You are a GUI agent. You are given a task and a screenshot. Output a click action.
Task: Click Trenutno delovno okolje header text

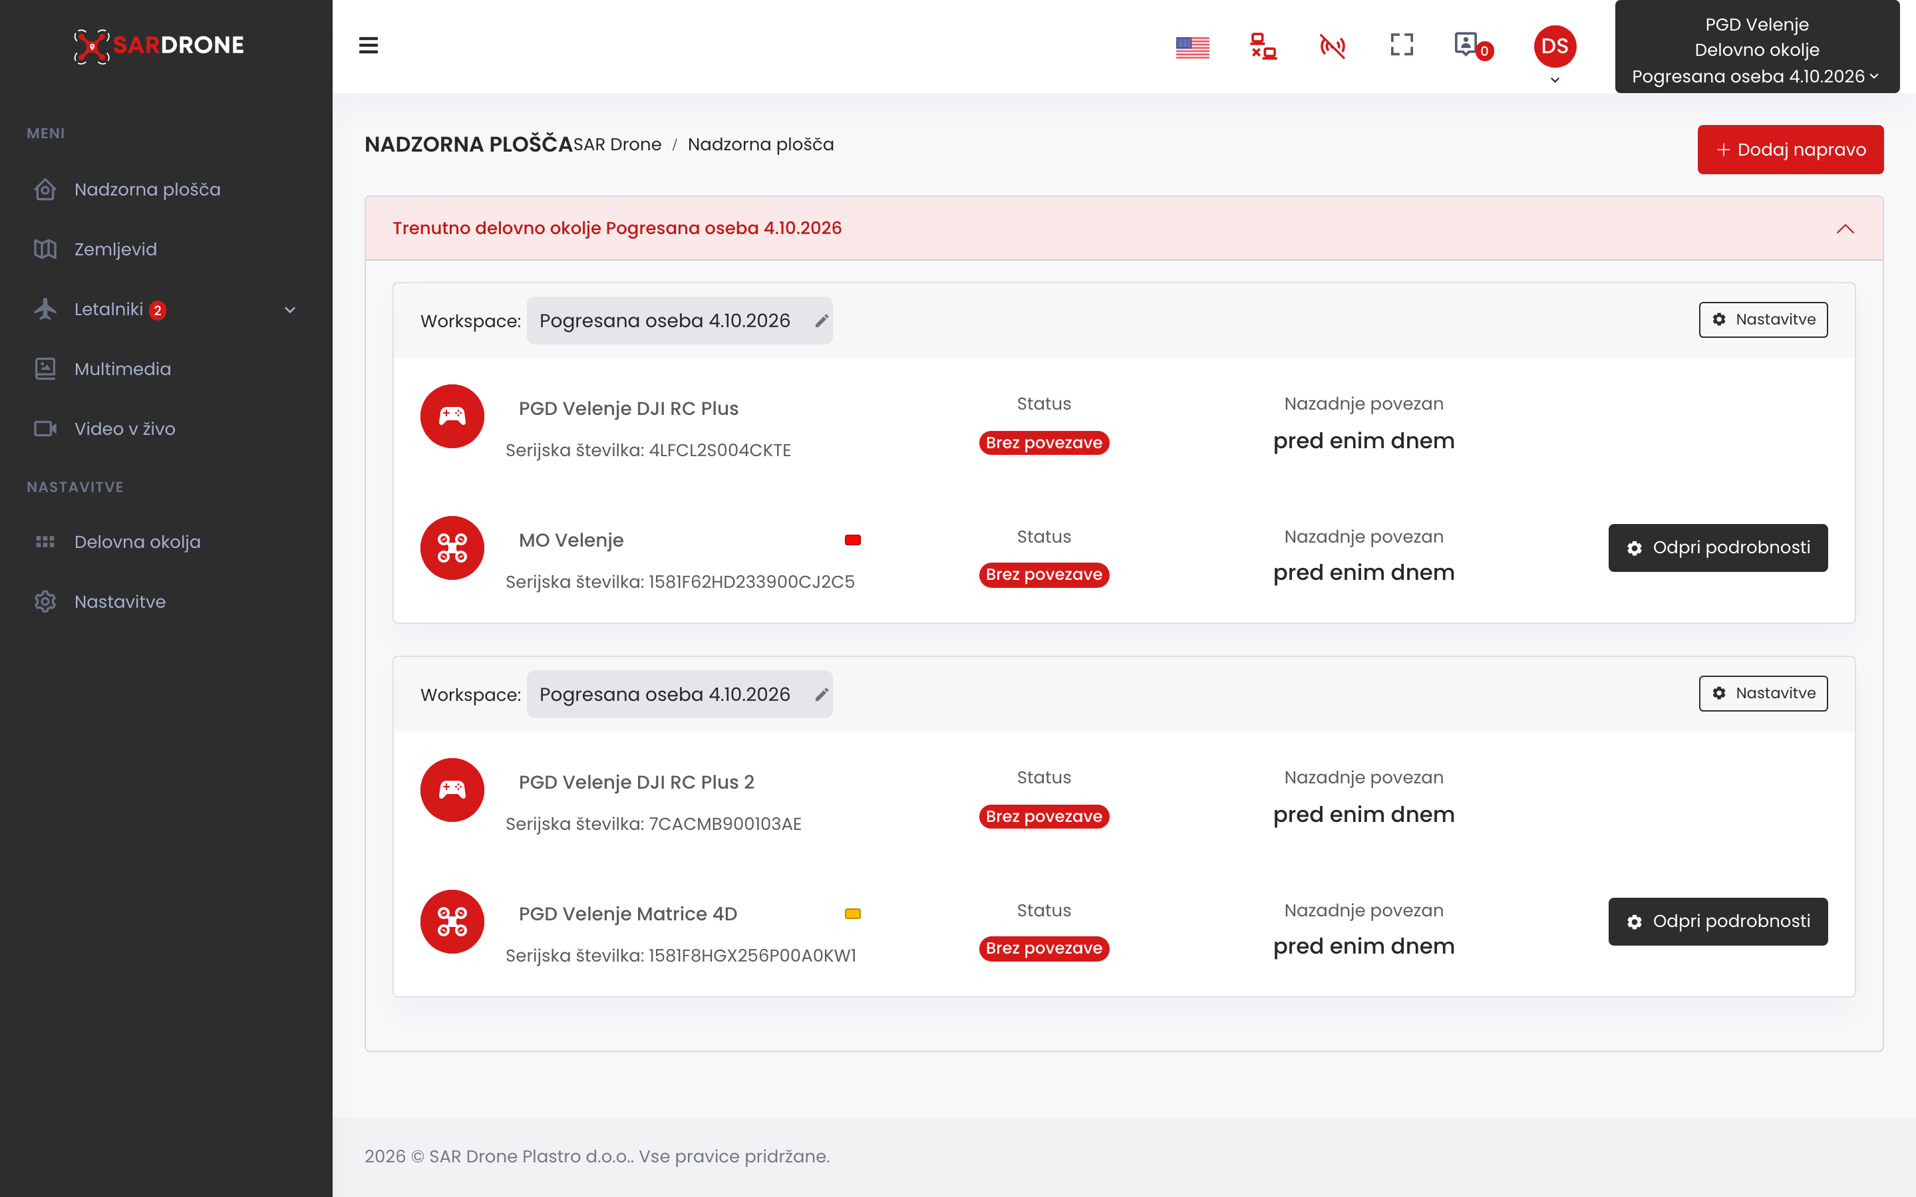coord(617,228)
